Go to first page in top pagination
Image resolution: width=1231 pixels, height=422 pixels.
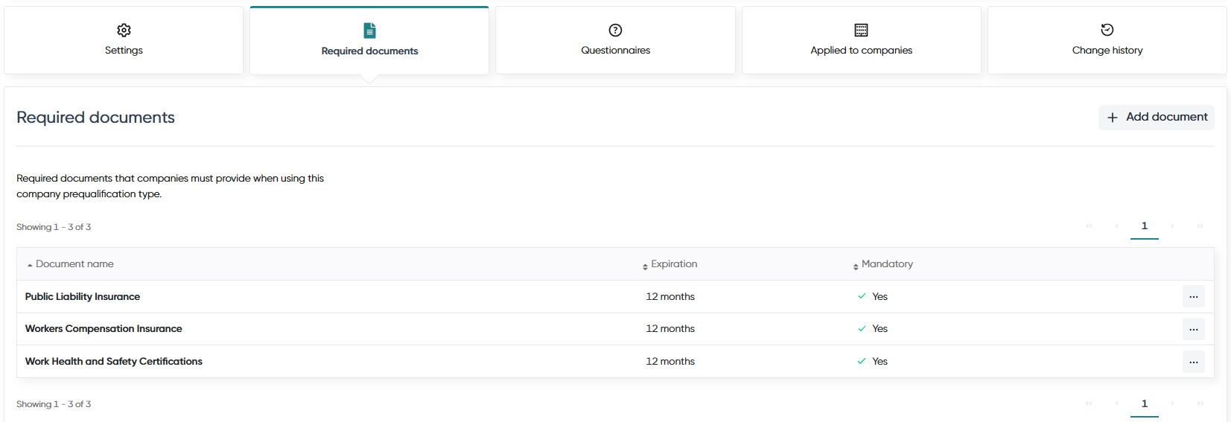click(x=1089, y=226)
